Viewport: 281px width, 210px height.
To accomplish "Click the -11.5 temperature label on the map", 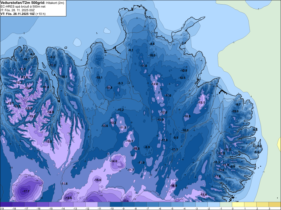I will pyautogui.click(x=221, y=153).
